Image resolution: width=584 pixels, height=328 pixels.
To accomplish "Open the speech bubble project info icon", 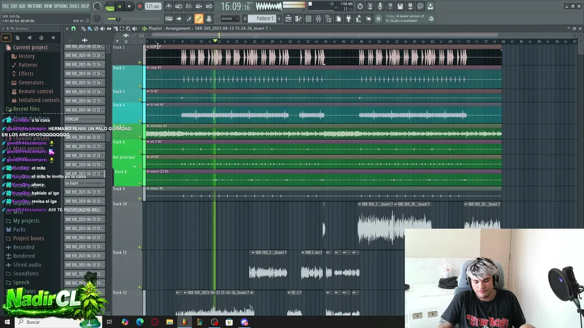I will pyautogui.click(x=420, y=6).
